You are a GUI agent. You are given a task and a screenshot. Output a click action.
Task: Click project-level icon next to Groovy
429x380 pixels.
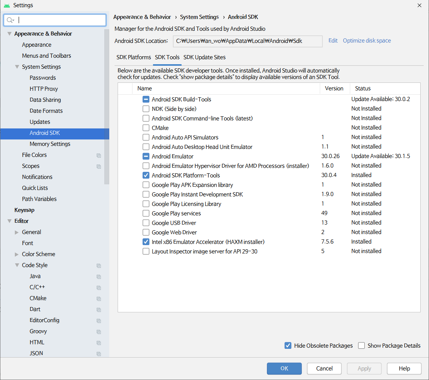[99, 332]
